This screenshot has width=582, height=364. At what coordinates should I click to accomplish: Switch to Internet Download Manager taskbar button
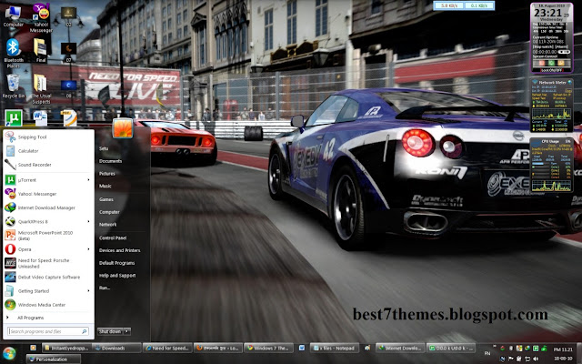coord(400,348)
